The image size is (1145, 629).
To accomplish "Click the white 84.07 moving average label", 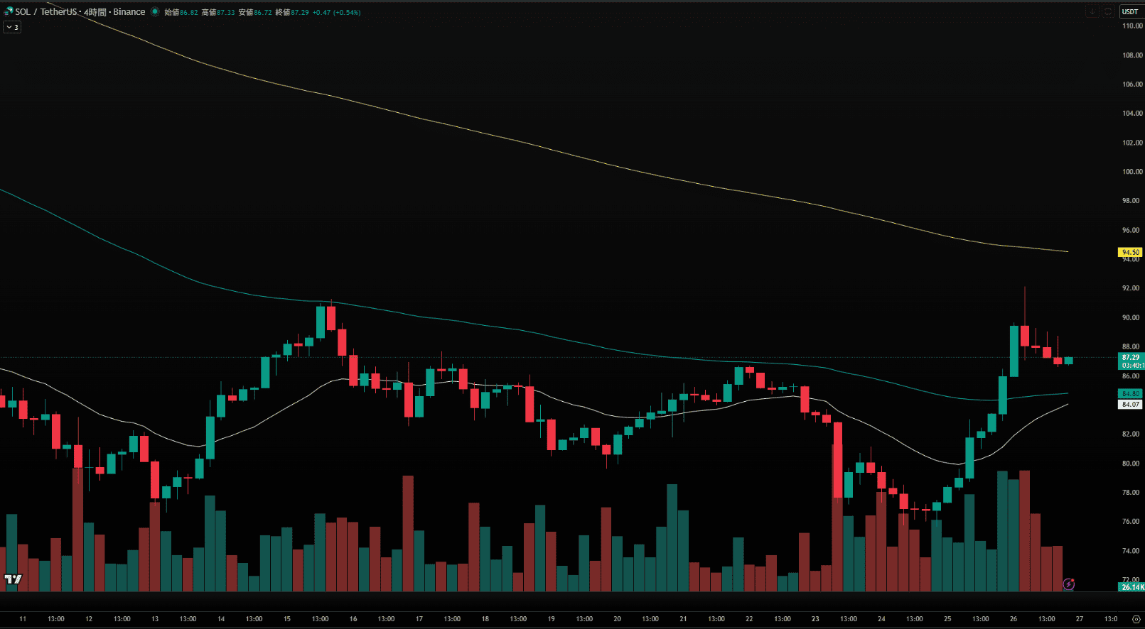I will pyautogui.click(x=1130, y=405).
